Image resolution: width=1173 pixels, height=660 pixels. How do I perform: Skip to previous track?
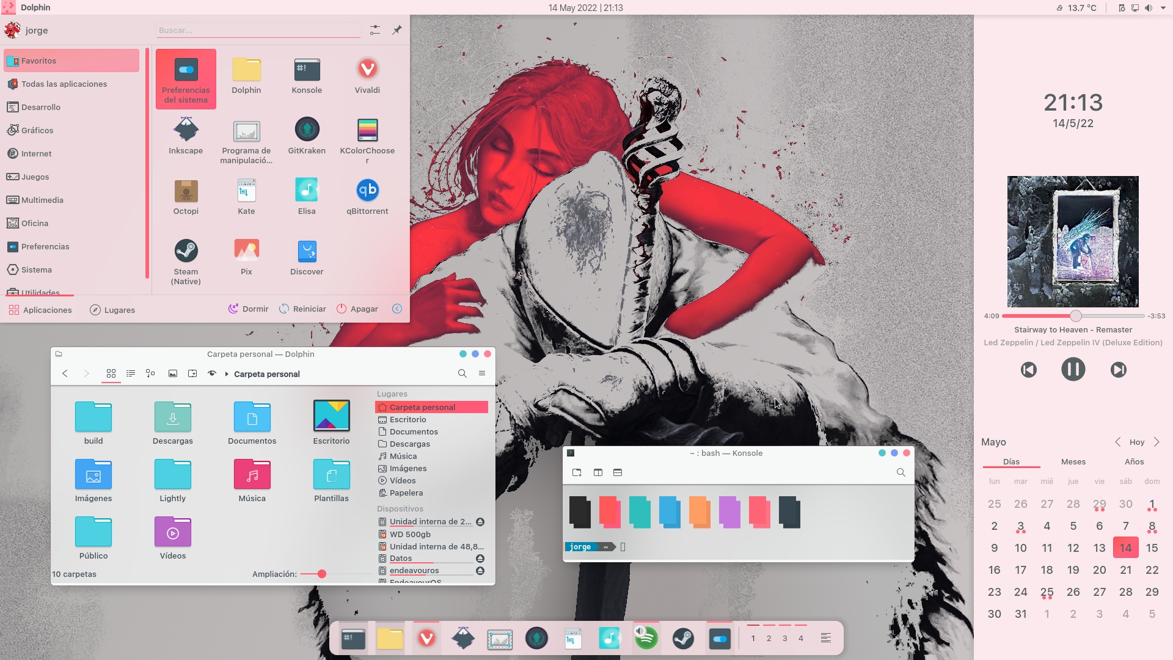(1029, 370)
